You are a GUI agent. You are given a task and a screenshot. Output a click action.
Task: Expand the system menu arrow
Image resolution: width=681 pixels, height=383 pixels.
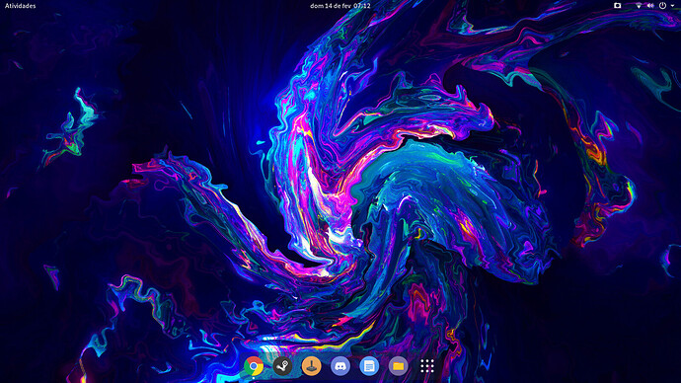[673, 6]
